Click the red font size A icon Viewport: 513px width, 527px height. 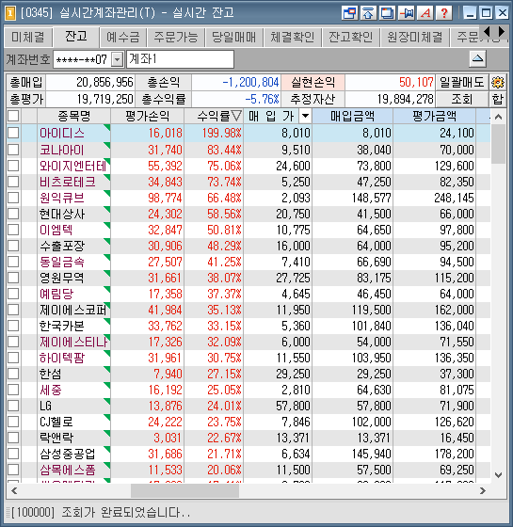pos(425,13)
